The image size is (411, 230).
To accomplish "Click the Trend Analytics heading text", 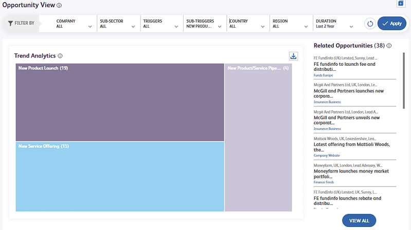I will pos(35,56).
